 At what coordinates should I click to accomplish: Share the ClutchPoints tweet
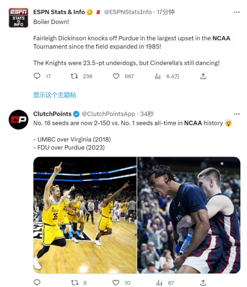point(203,282)
